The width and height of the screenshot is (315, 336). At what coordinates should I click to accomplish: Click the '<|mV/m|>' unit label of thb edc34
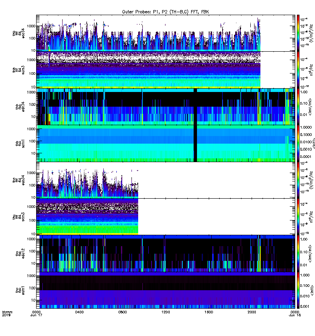pyautogui.click(x=310, y=107)
